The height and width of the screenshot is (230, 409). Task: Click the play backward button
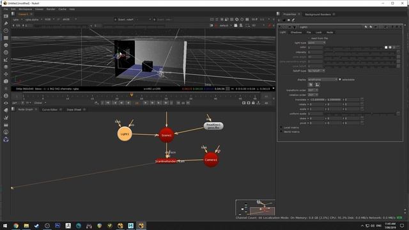128,103
